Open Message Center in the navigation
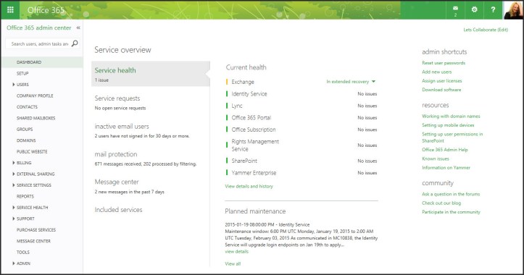 [33, 241]
